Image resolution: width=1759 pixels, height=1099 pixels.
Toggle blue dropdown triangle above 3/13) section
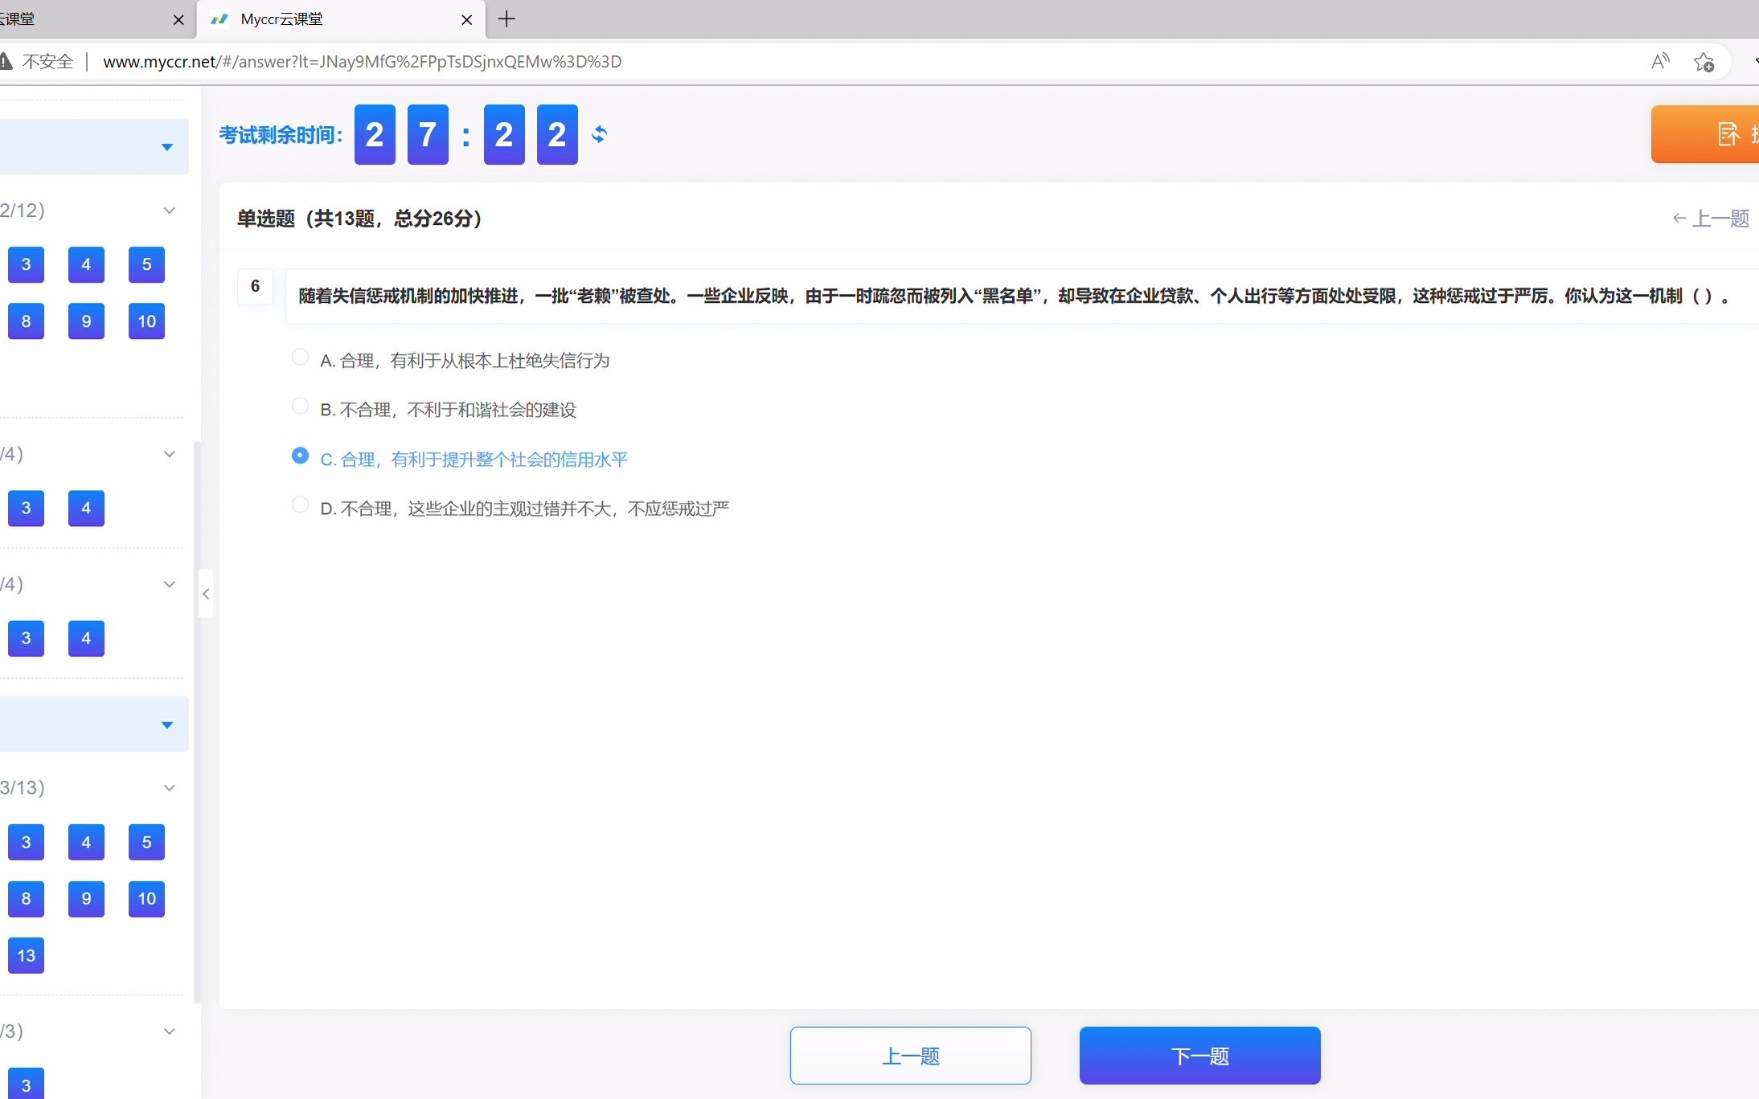point(167,725)
